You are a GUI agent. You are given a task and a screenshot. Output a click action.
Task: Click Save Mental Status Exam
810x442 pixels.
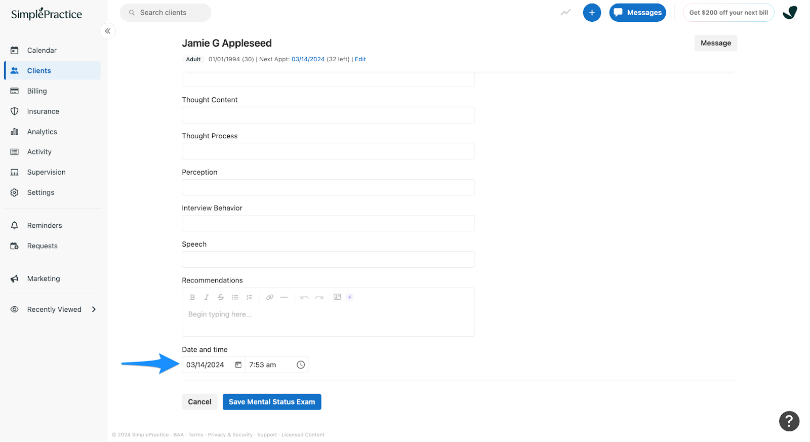click(x=272, y=402)
